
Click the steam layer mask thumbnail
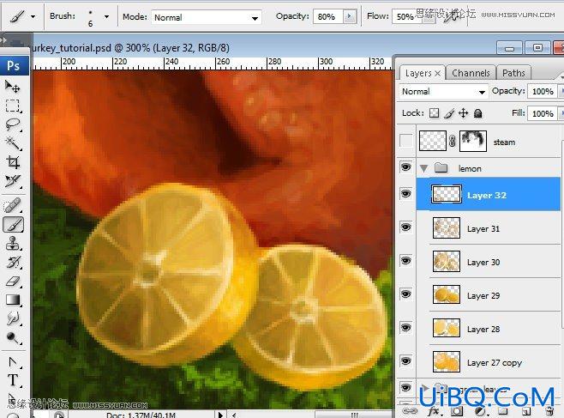point(473,141)
